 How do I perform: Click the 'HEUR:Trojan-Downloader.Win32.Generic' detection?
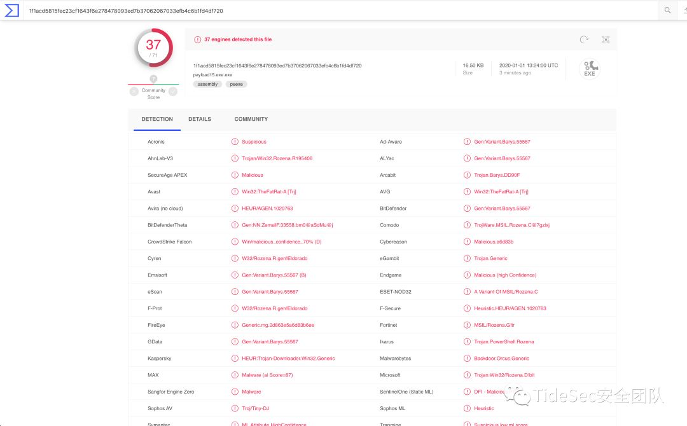[x=288, y=359]
